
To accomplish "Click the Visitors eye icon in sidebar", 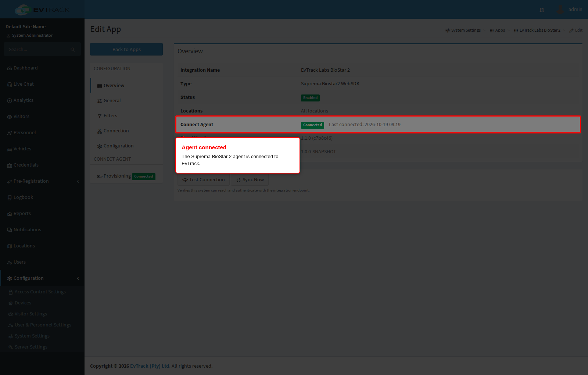I will pos(10,117).
